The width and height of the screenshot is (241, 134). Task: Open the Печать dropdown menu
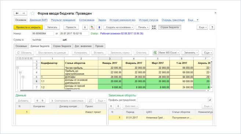143,27
